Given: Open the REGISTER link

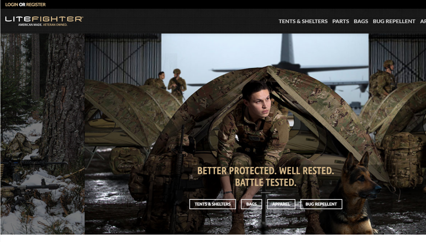Looking at the screenshot, I should (x=36, y=4).
